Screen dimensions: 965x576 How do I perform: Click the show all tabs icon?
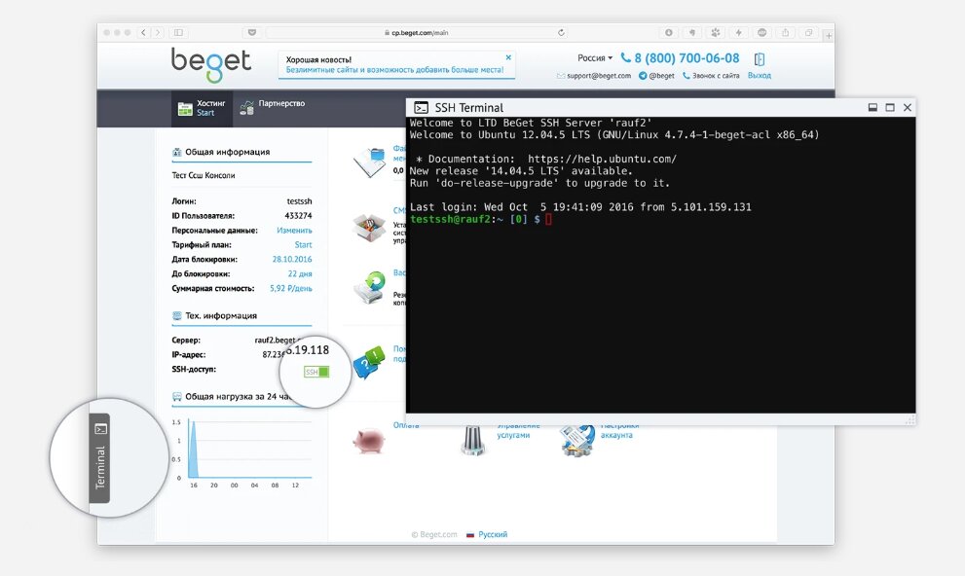(x=808, y=32)
